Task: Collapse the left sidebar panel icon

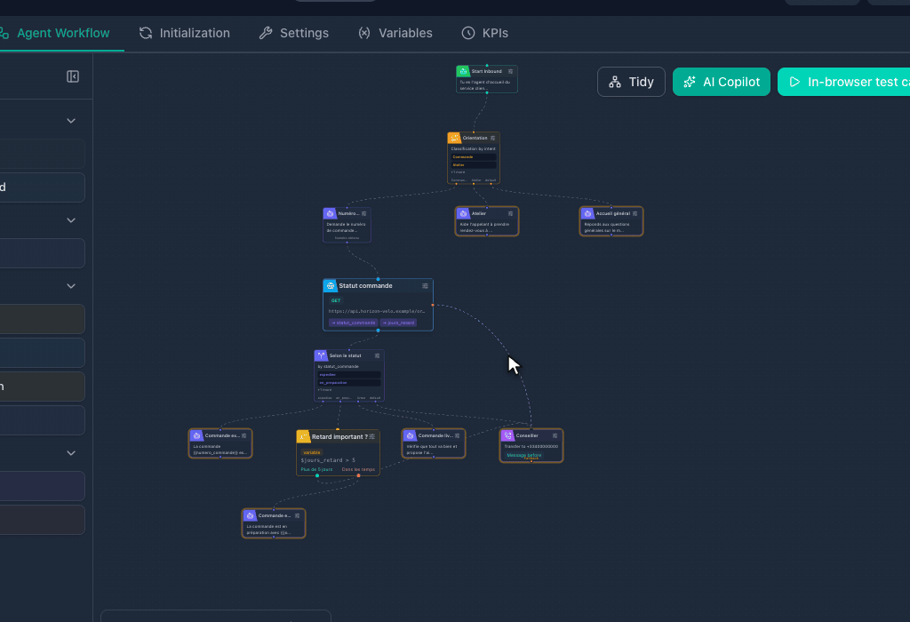Action: (x=73, y=76)
